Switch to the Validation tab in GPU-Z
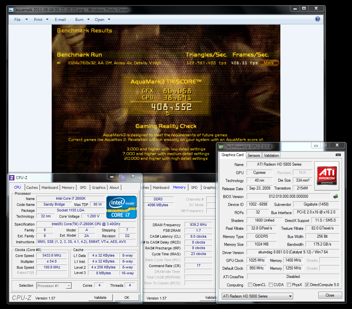Image resolution: width=352 pixels, height=309 pixels. 271,155
